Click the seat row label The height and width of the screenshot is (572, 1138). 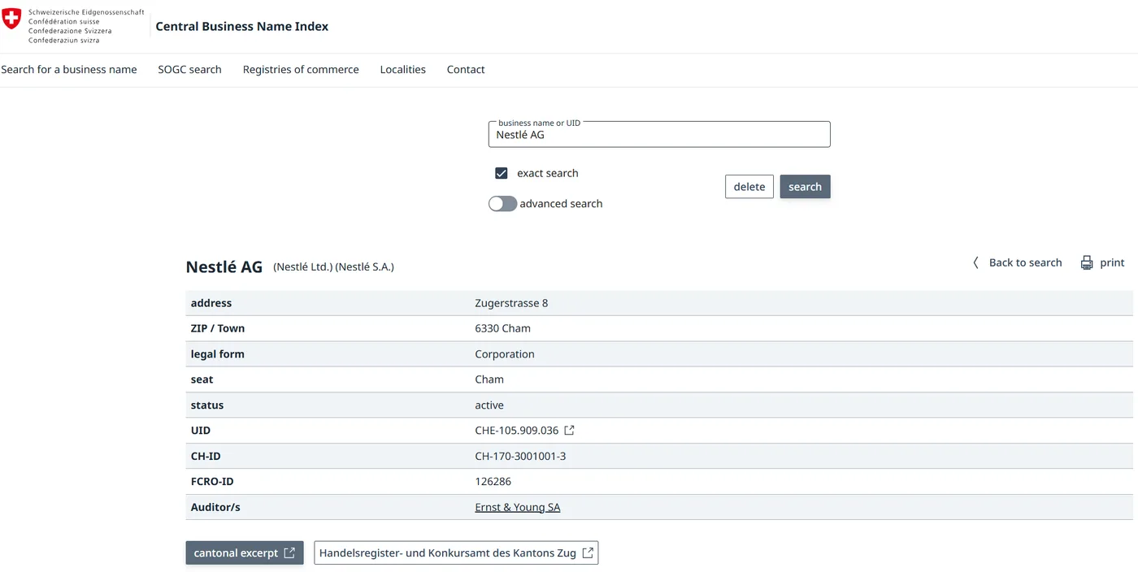click(202, 379)
